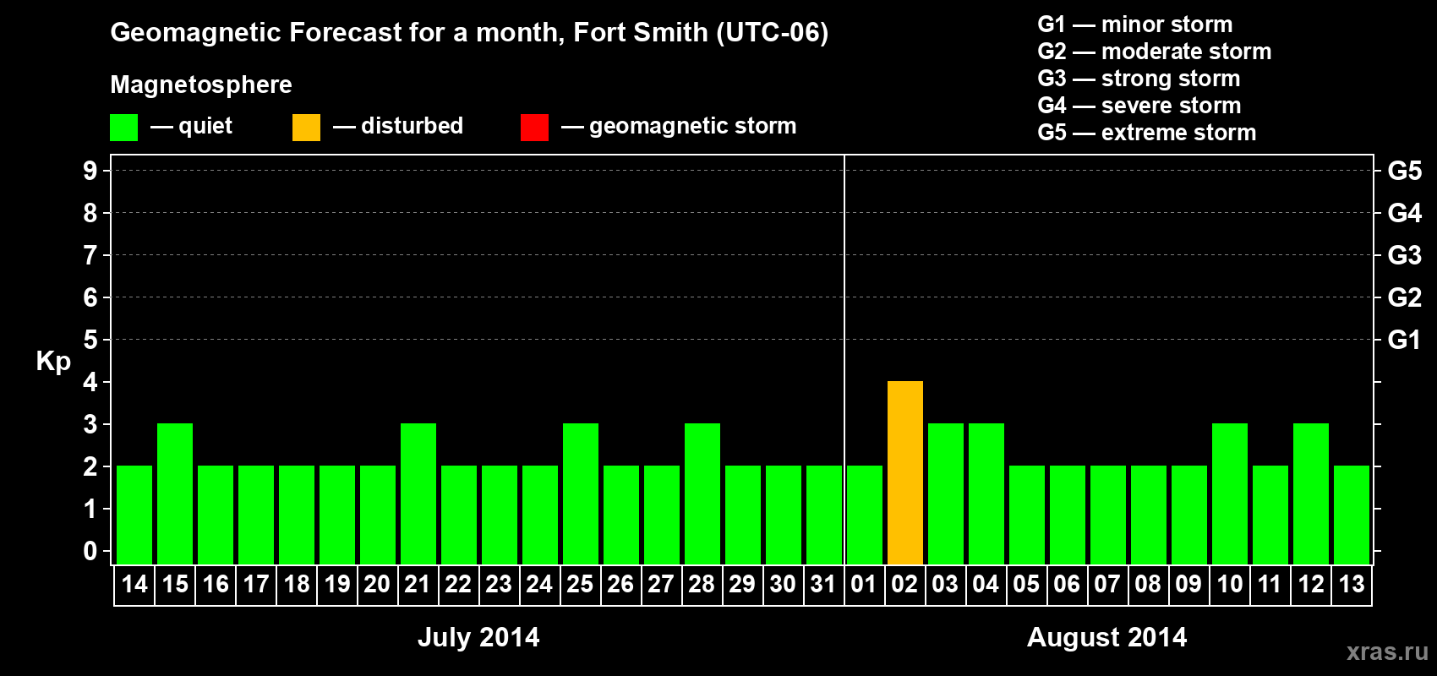Select the green bar for July 25

(581, 493)
